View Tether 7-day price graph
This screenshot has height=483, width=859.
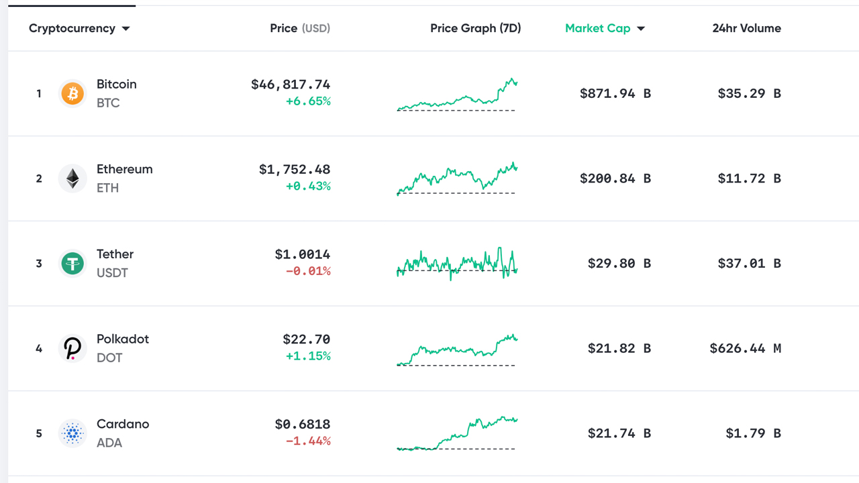457,264
